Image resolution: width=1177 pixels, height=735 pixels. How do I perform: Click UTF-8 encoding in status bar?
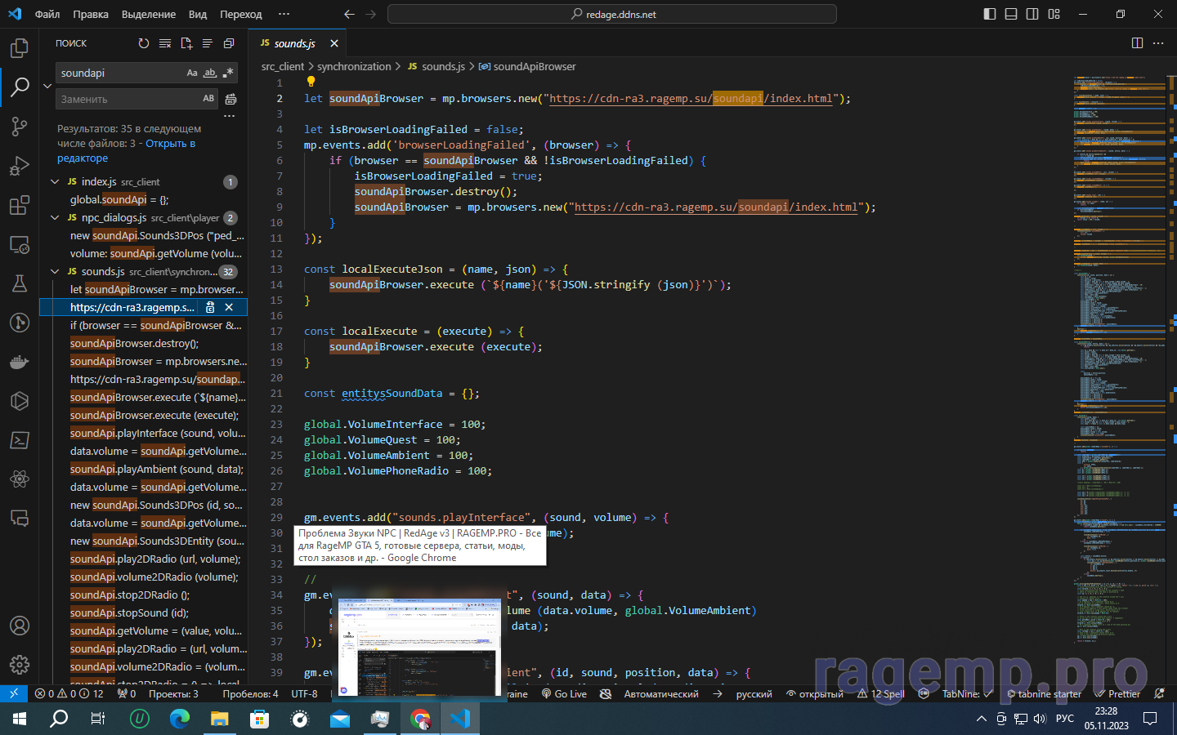304,693
